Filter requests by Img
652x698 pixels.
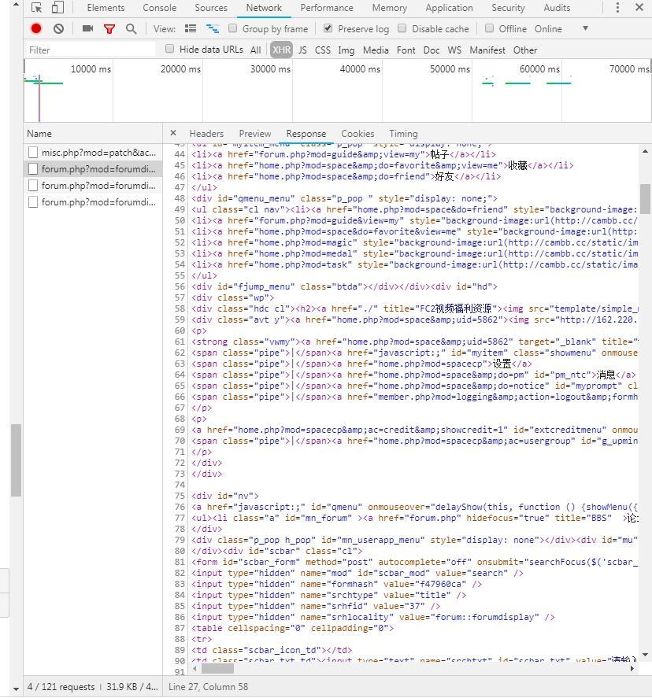[x=346, y=50]
